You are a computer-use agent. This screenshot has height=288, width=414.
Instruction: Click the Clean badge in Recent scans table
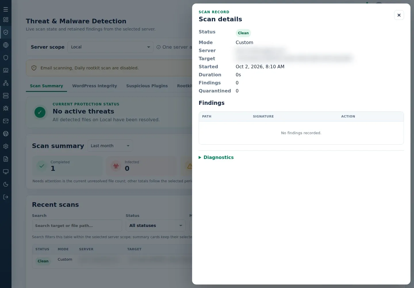43,261
